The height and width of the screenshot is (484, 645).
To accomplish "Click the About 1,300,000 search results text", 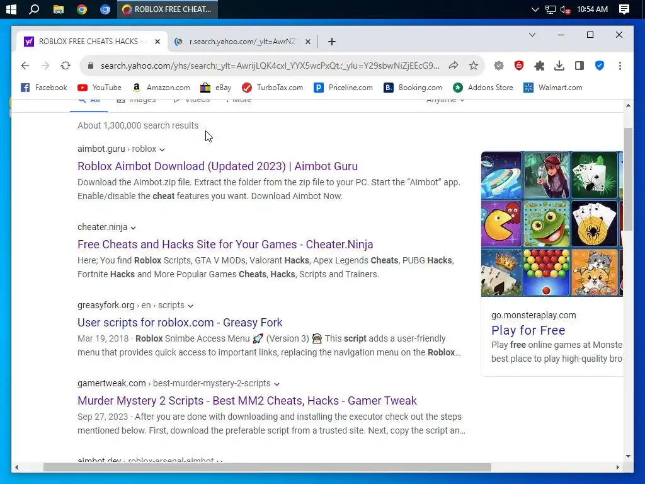I will click(138, 125).
